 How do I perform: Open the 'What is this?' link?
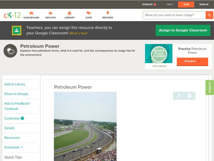pos(78,33)
